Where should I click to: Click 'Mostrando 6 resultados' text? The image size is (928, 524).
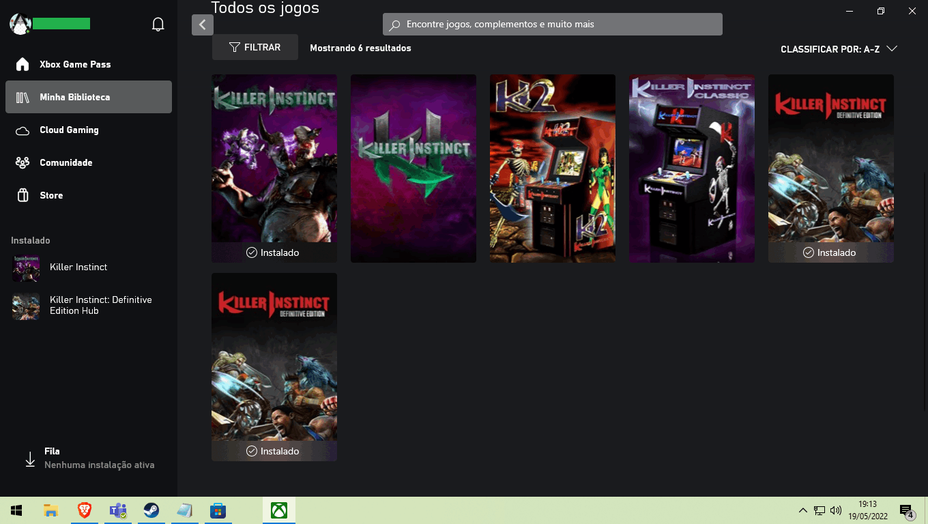coord(360,48)
